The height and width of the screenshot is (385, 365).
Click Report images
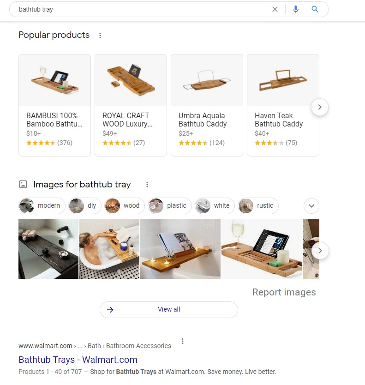[x=284, y=292]
